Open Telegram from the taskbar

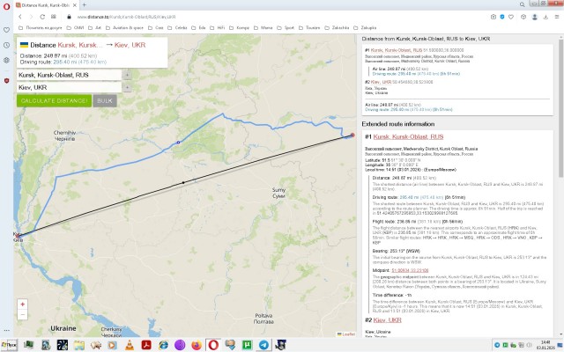tap(263, 345)
